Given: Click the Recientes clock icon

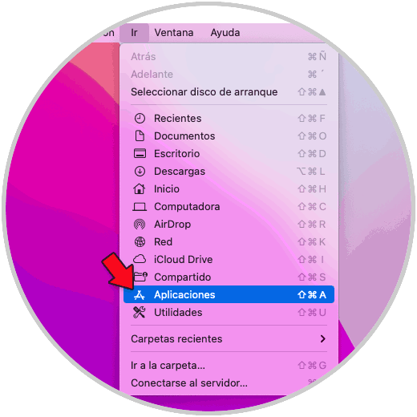Looking at the screenshot, I should tap(140, 119).
